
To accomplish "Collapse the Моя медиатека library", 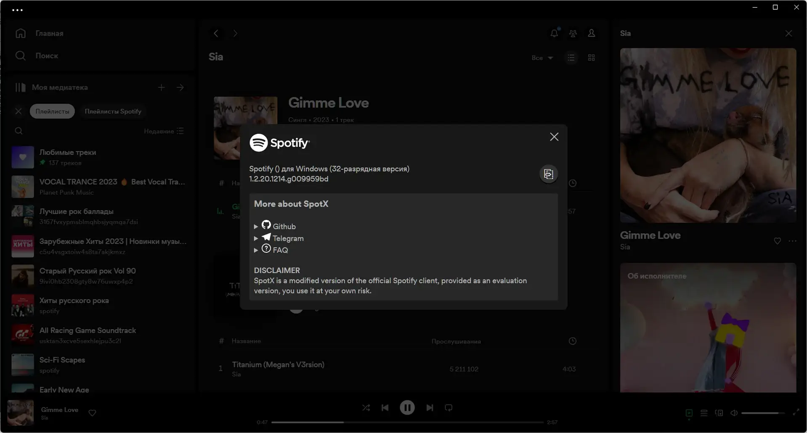I will 51,87.
